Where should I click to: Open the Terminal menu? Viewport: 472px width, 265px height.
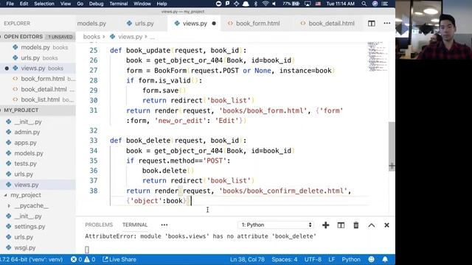[119, 4]
